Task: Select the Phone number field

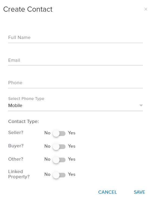Action: tap(75, 83)
